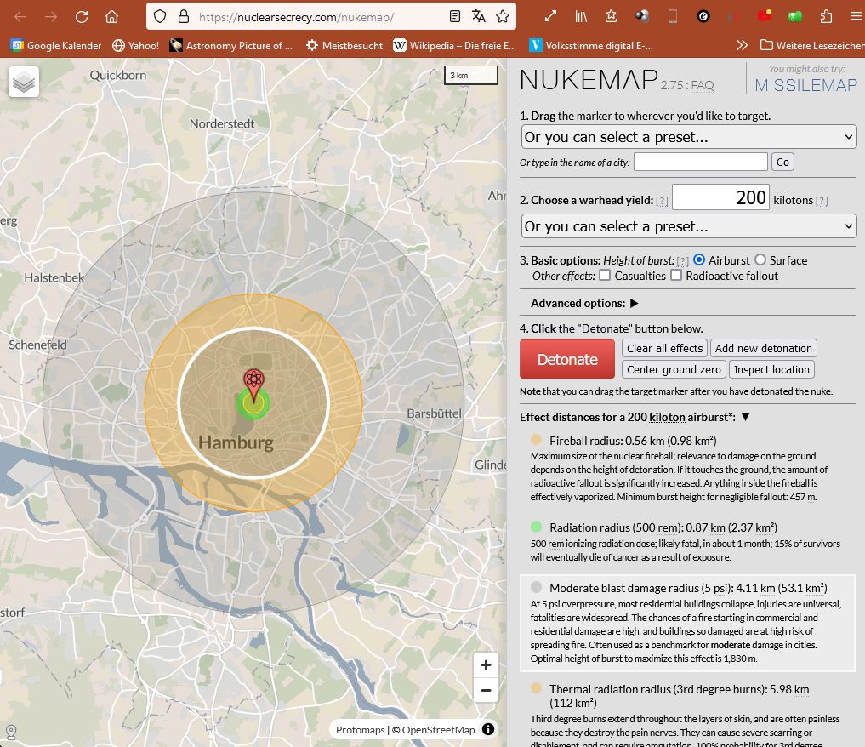The width and height of the screenshot is (865, 747).
Task: Enable the Casualties checkbox
Action: point(605,275)
